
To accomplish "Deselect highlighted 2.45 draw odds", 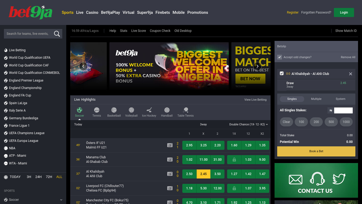I will (204, 174).
